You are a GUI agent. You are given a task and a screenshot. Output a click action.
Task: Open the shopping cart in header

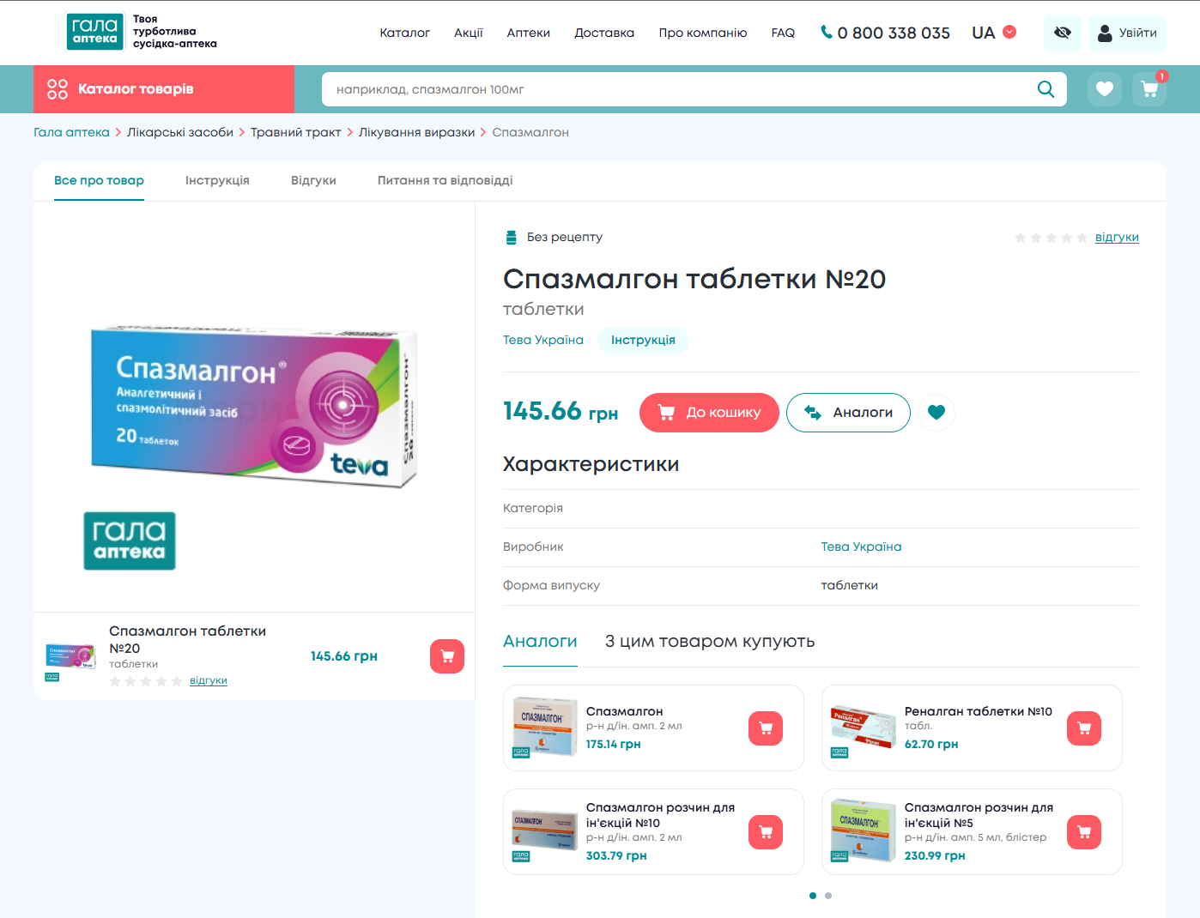(x=1149, y=89)
